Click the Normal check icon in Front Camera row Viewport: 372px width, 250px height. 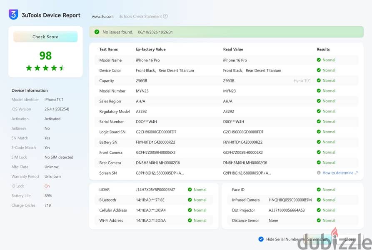pos(319,152)
